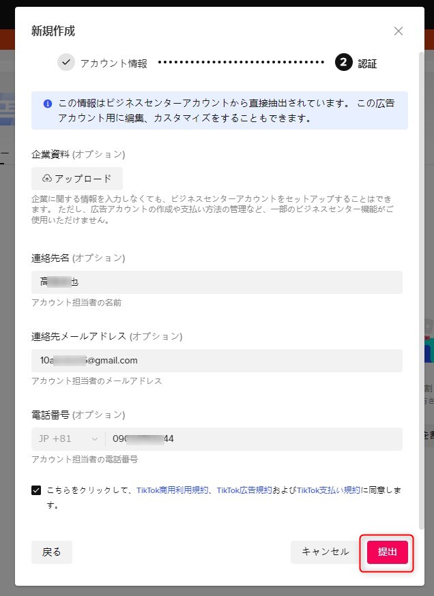The image size is (434, 596).
Task: Select the アカウント情報 step label
Action: point(113,63)
